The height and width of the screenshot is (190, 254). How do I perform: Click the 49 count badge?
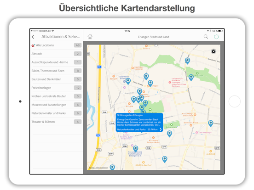pos(78,45)
